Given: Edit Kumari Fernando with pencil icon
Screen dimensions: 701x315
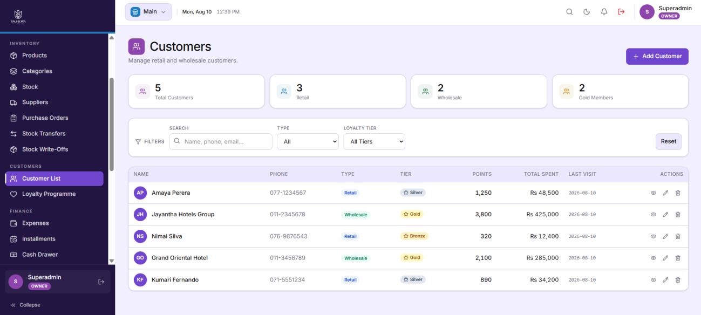Looking at the screenshot, I should tap(665, 280).
